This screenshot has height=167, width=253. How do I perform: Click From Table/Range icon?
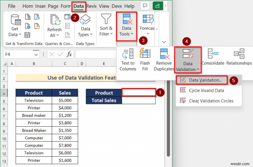click(27, 35)
